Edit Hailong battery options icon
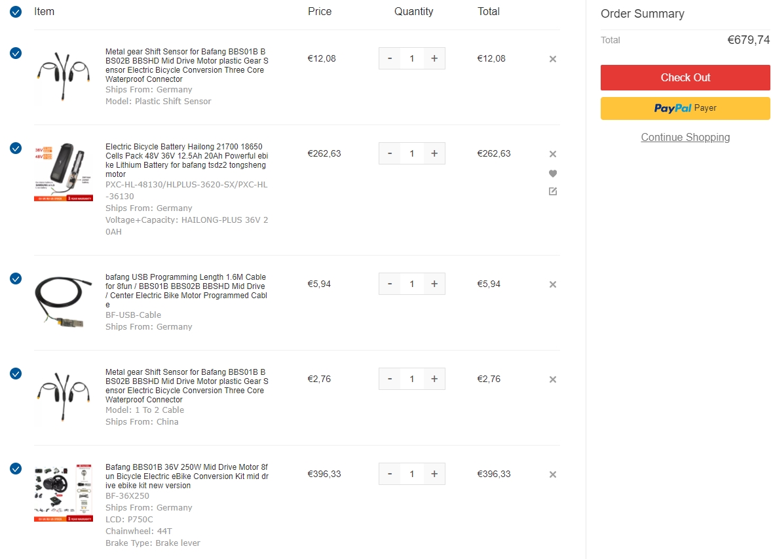Screen dimensions: 773x559 coord(552,191)
